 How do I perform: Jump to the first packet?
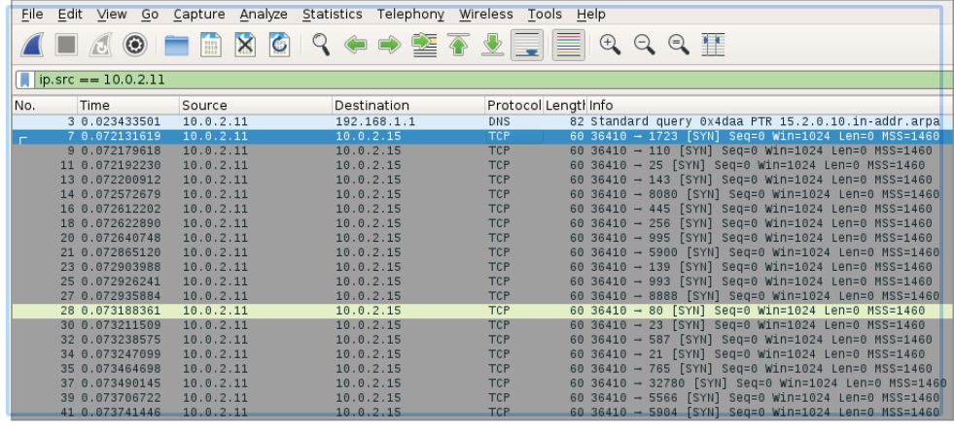click(x=458, y=45)
